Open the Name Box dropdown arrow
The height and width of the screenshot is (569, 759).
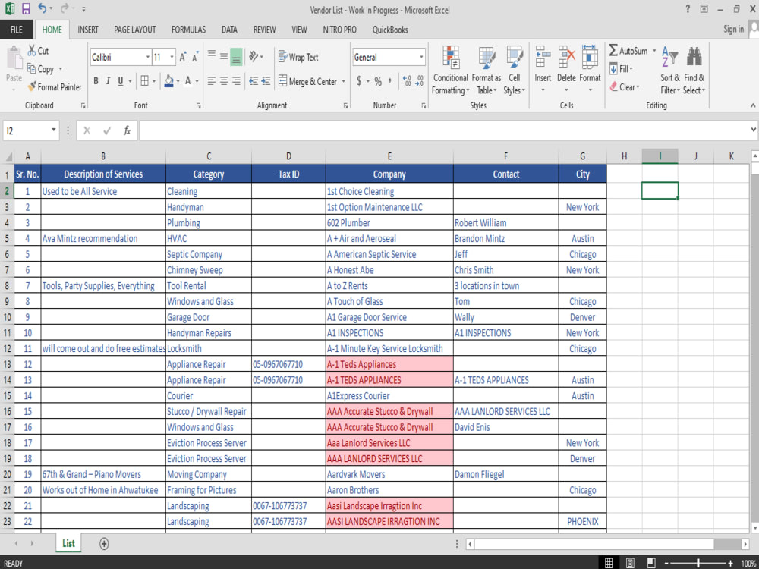(x=53, y=130)
